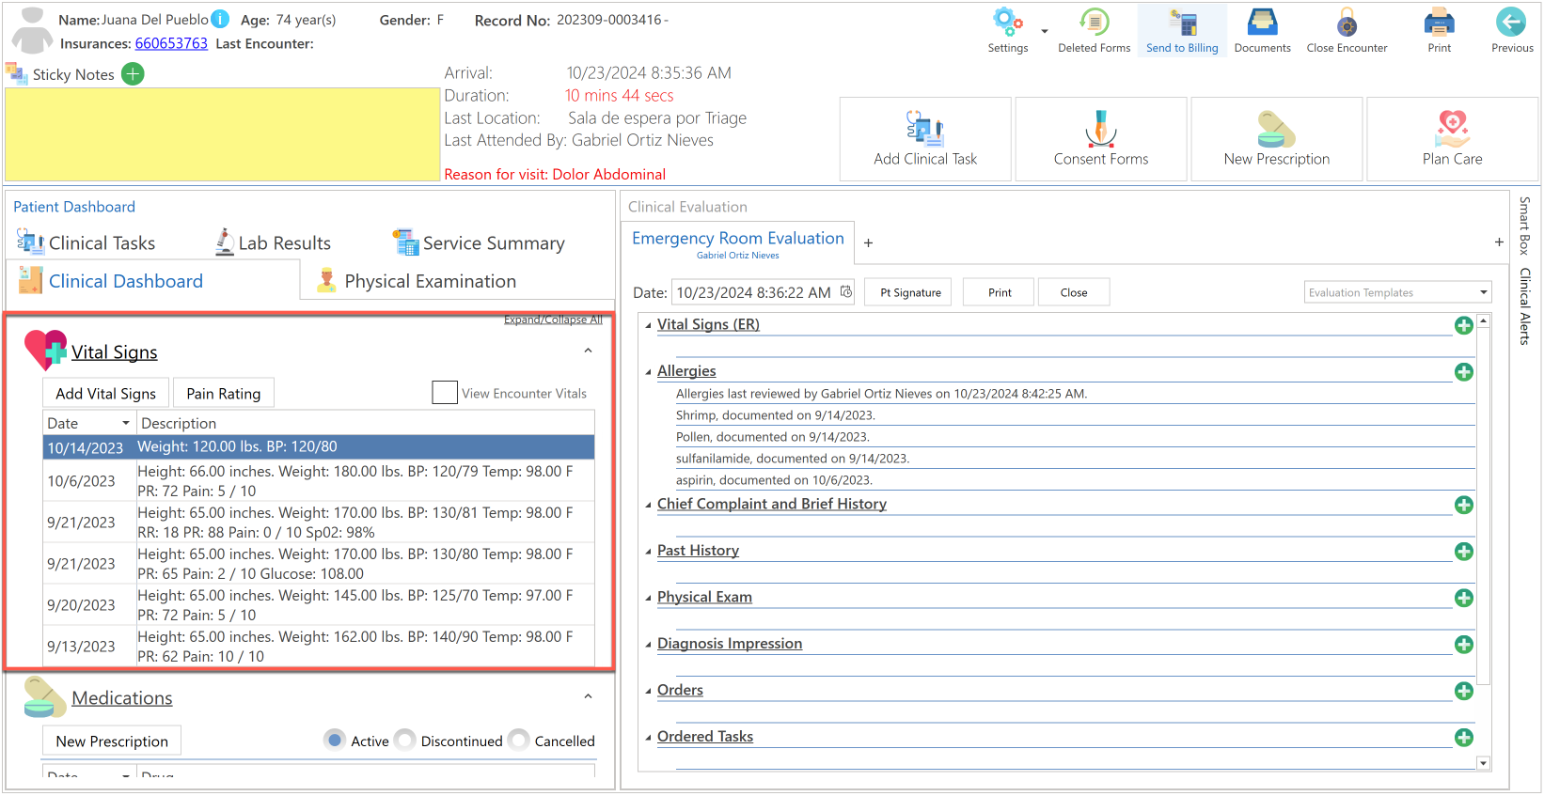
Task: Select the Active medications radio button
Action: [x=335, y=741]
